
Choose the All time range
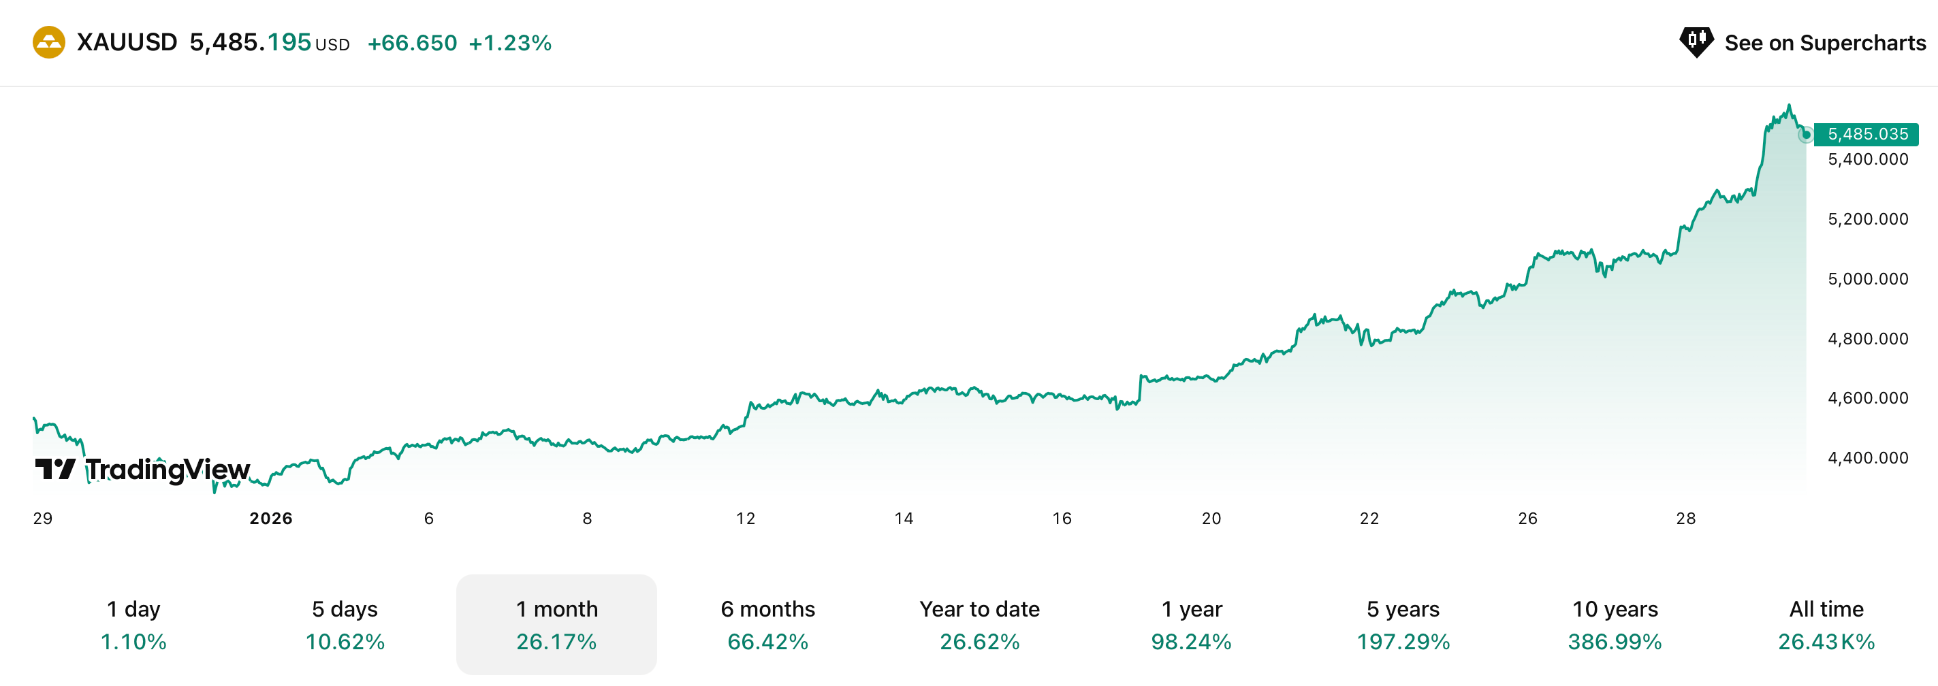click(1826, 624)
